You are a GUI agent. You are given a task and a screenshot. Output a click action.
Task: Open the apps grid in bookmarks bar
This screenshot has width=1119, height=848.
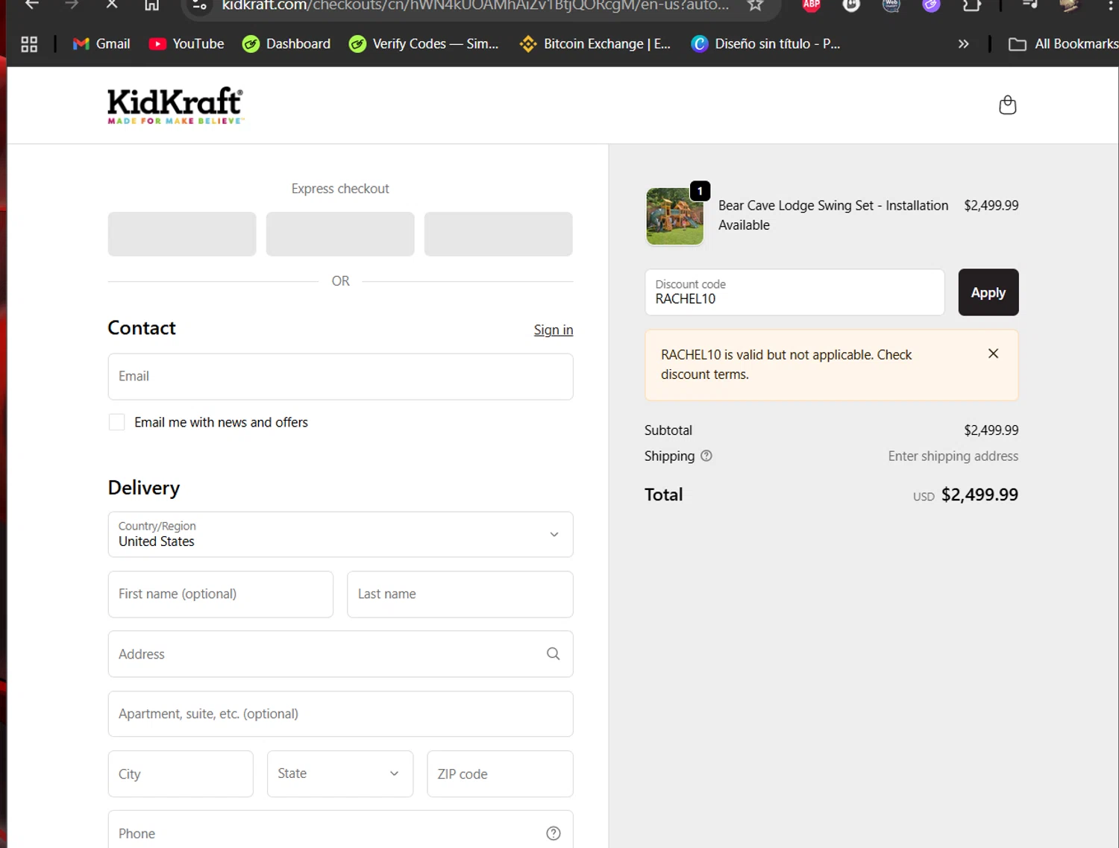[x=29, y=44]
